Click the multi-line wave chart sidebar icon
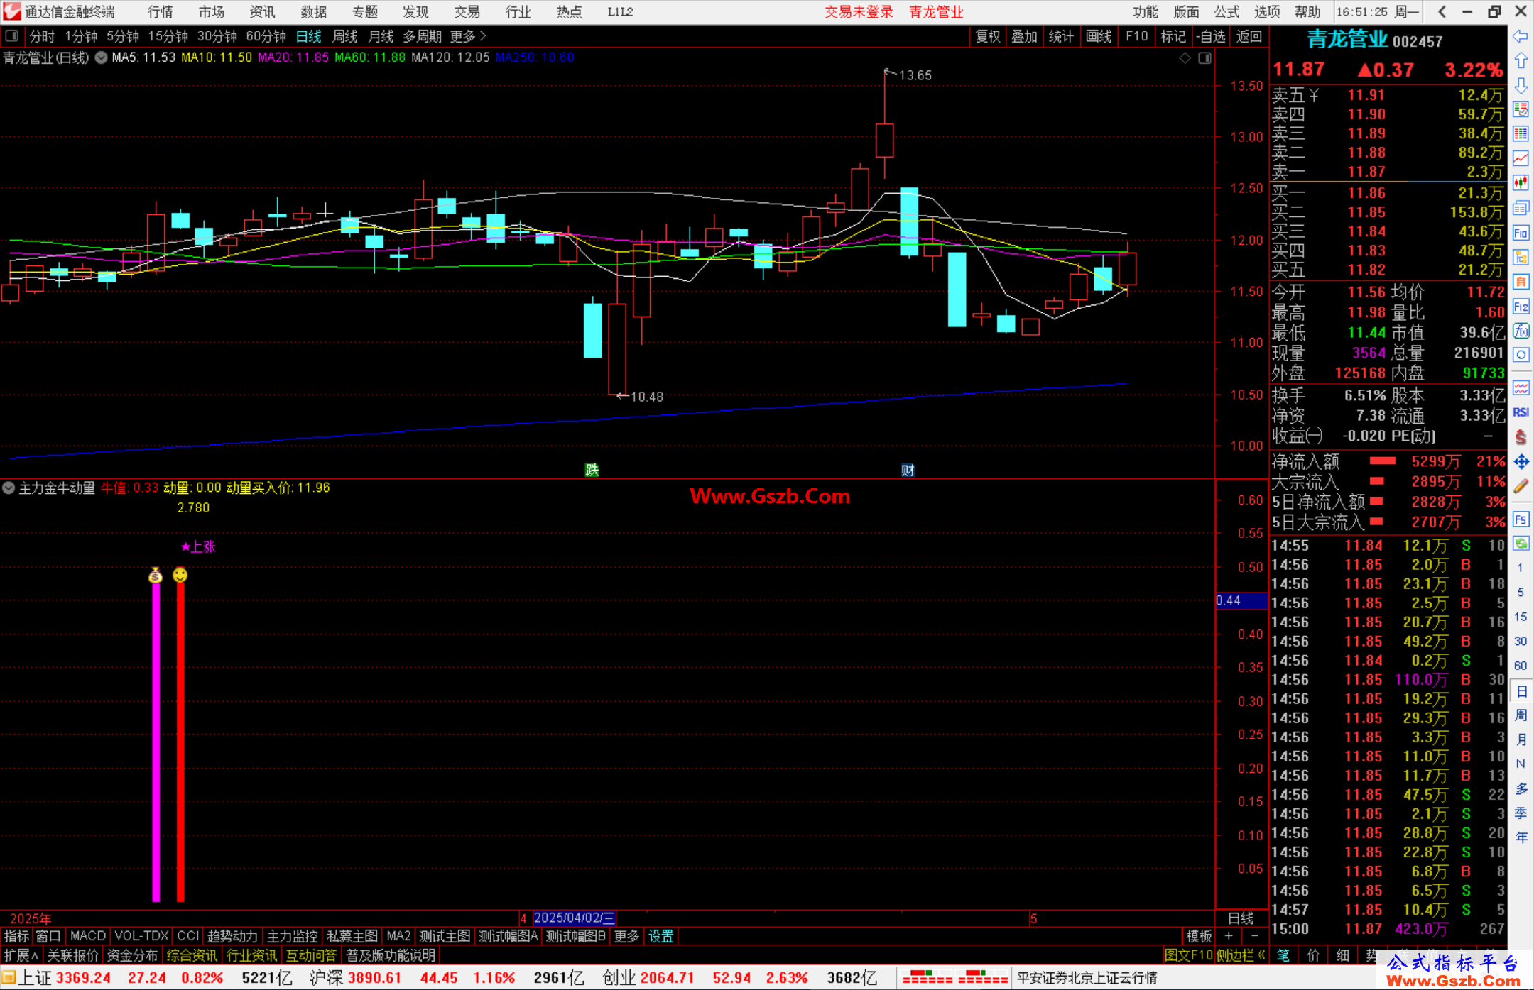1534x990 pixels. [x=1521, y=388]
